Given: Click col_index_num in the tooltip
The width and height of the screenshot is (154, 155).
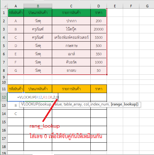Looking at the screenshot, I should point(96,104).
